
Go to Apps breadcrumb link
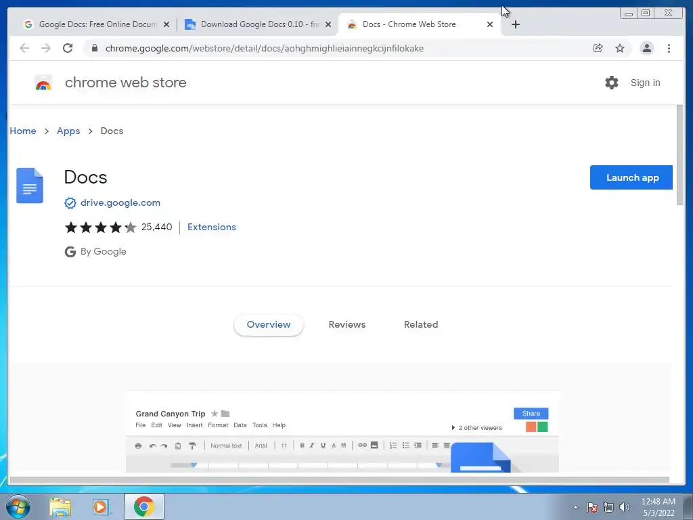[68, 131]
